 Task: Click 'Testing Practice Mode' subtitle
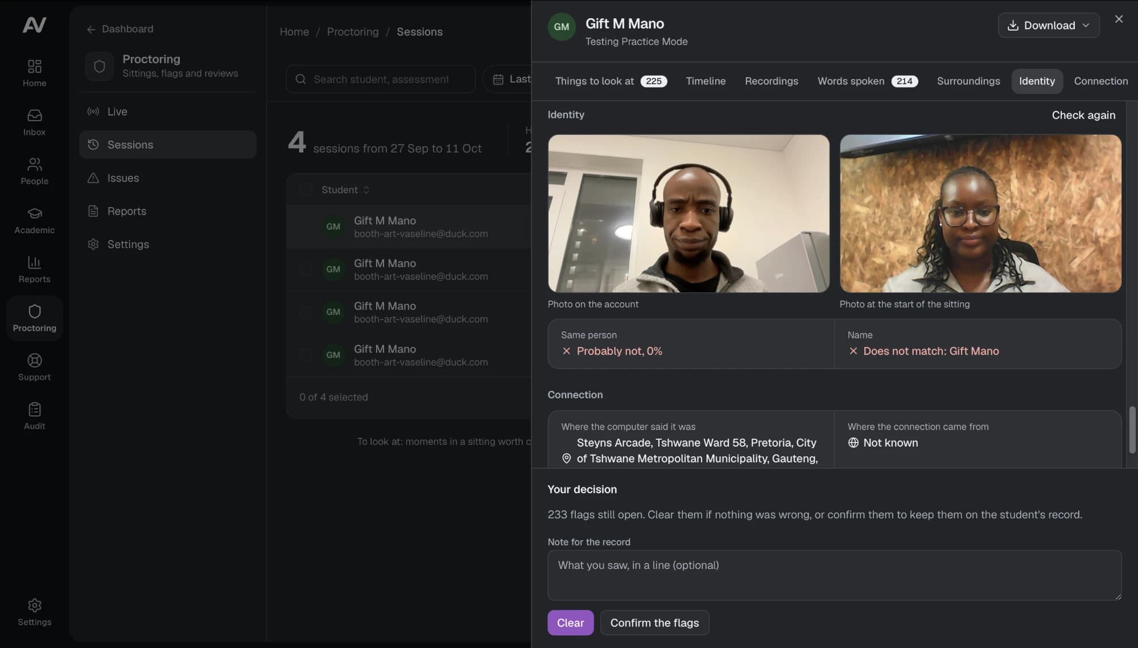[636, 42]
